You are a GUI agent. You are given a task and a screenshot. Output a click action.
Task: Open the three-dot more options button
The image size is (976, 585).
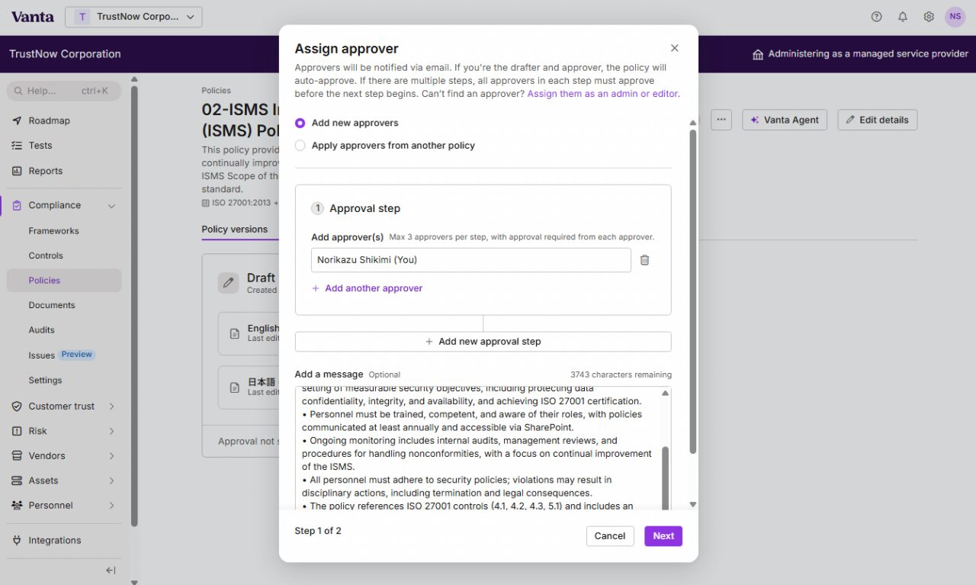click(721, 120)
